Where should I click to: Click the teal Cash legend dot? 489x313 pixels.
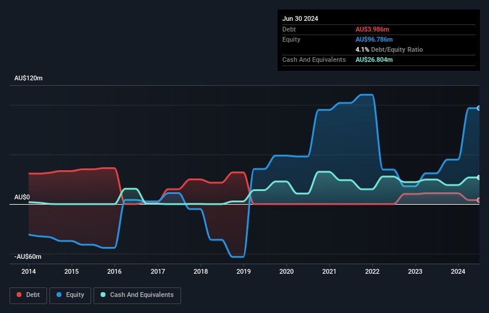click(x=103, y=295)
